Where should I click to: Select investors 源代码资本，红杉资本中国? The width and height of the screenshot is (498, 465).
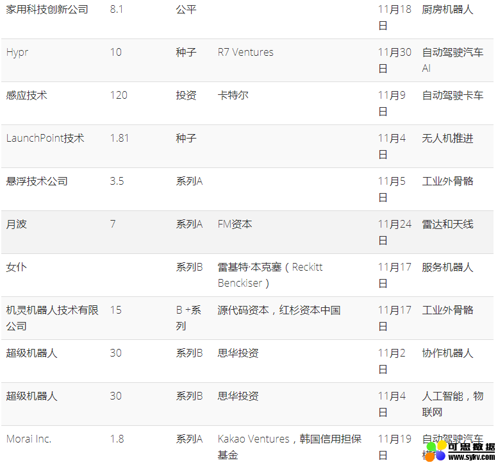tap(279, 310)
